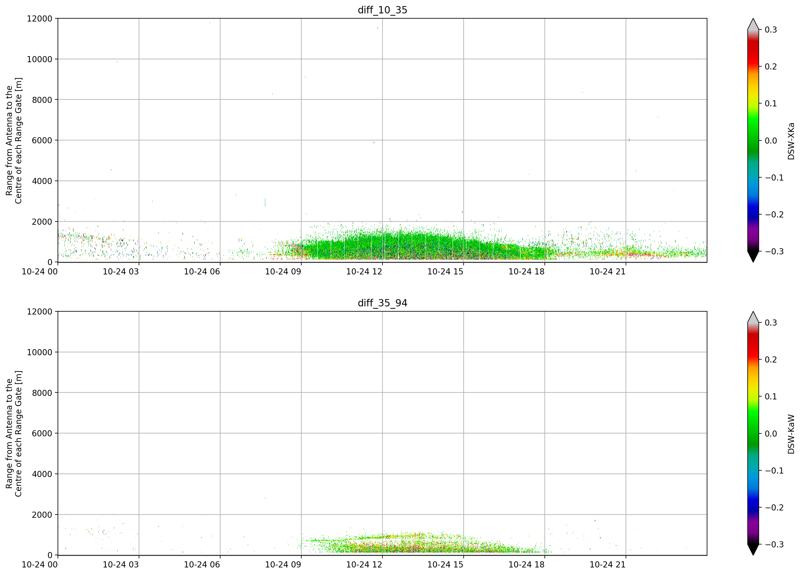The width and height of the screenshot is (801, 575).
Task: Click the −0.3 tick on DSW-XKa colorbar
Action: 774,251
